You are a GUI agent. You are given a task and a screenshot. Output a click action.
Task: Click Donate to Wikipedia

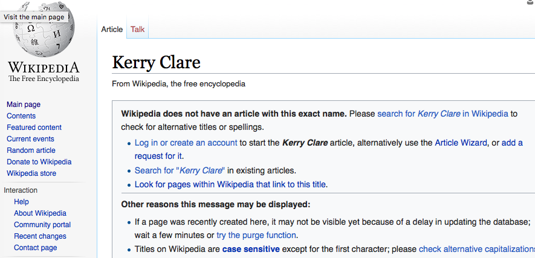[39, 162]
